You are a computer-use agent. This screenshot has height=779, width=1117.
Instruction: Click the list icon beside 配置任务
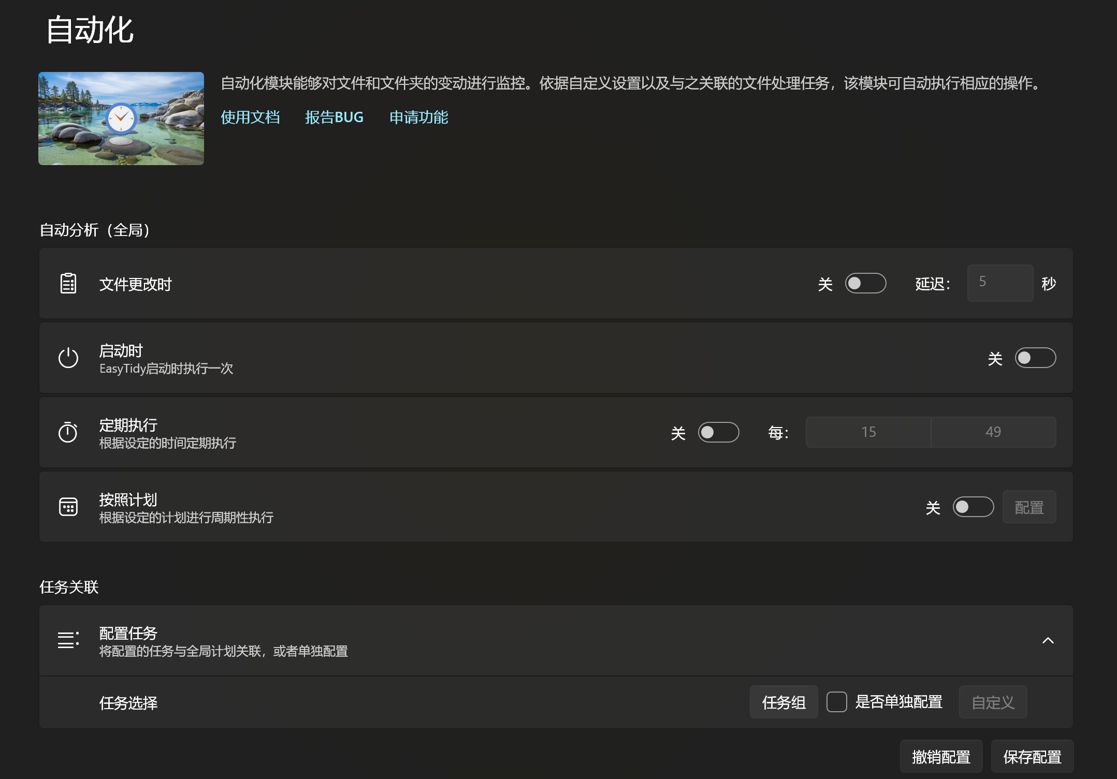coord(68,641)
